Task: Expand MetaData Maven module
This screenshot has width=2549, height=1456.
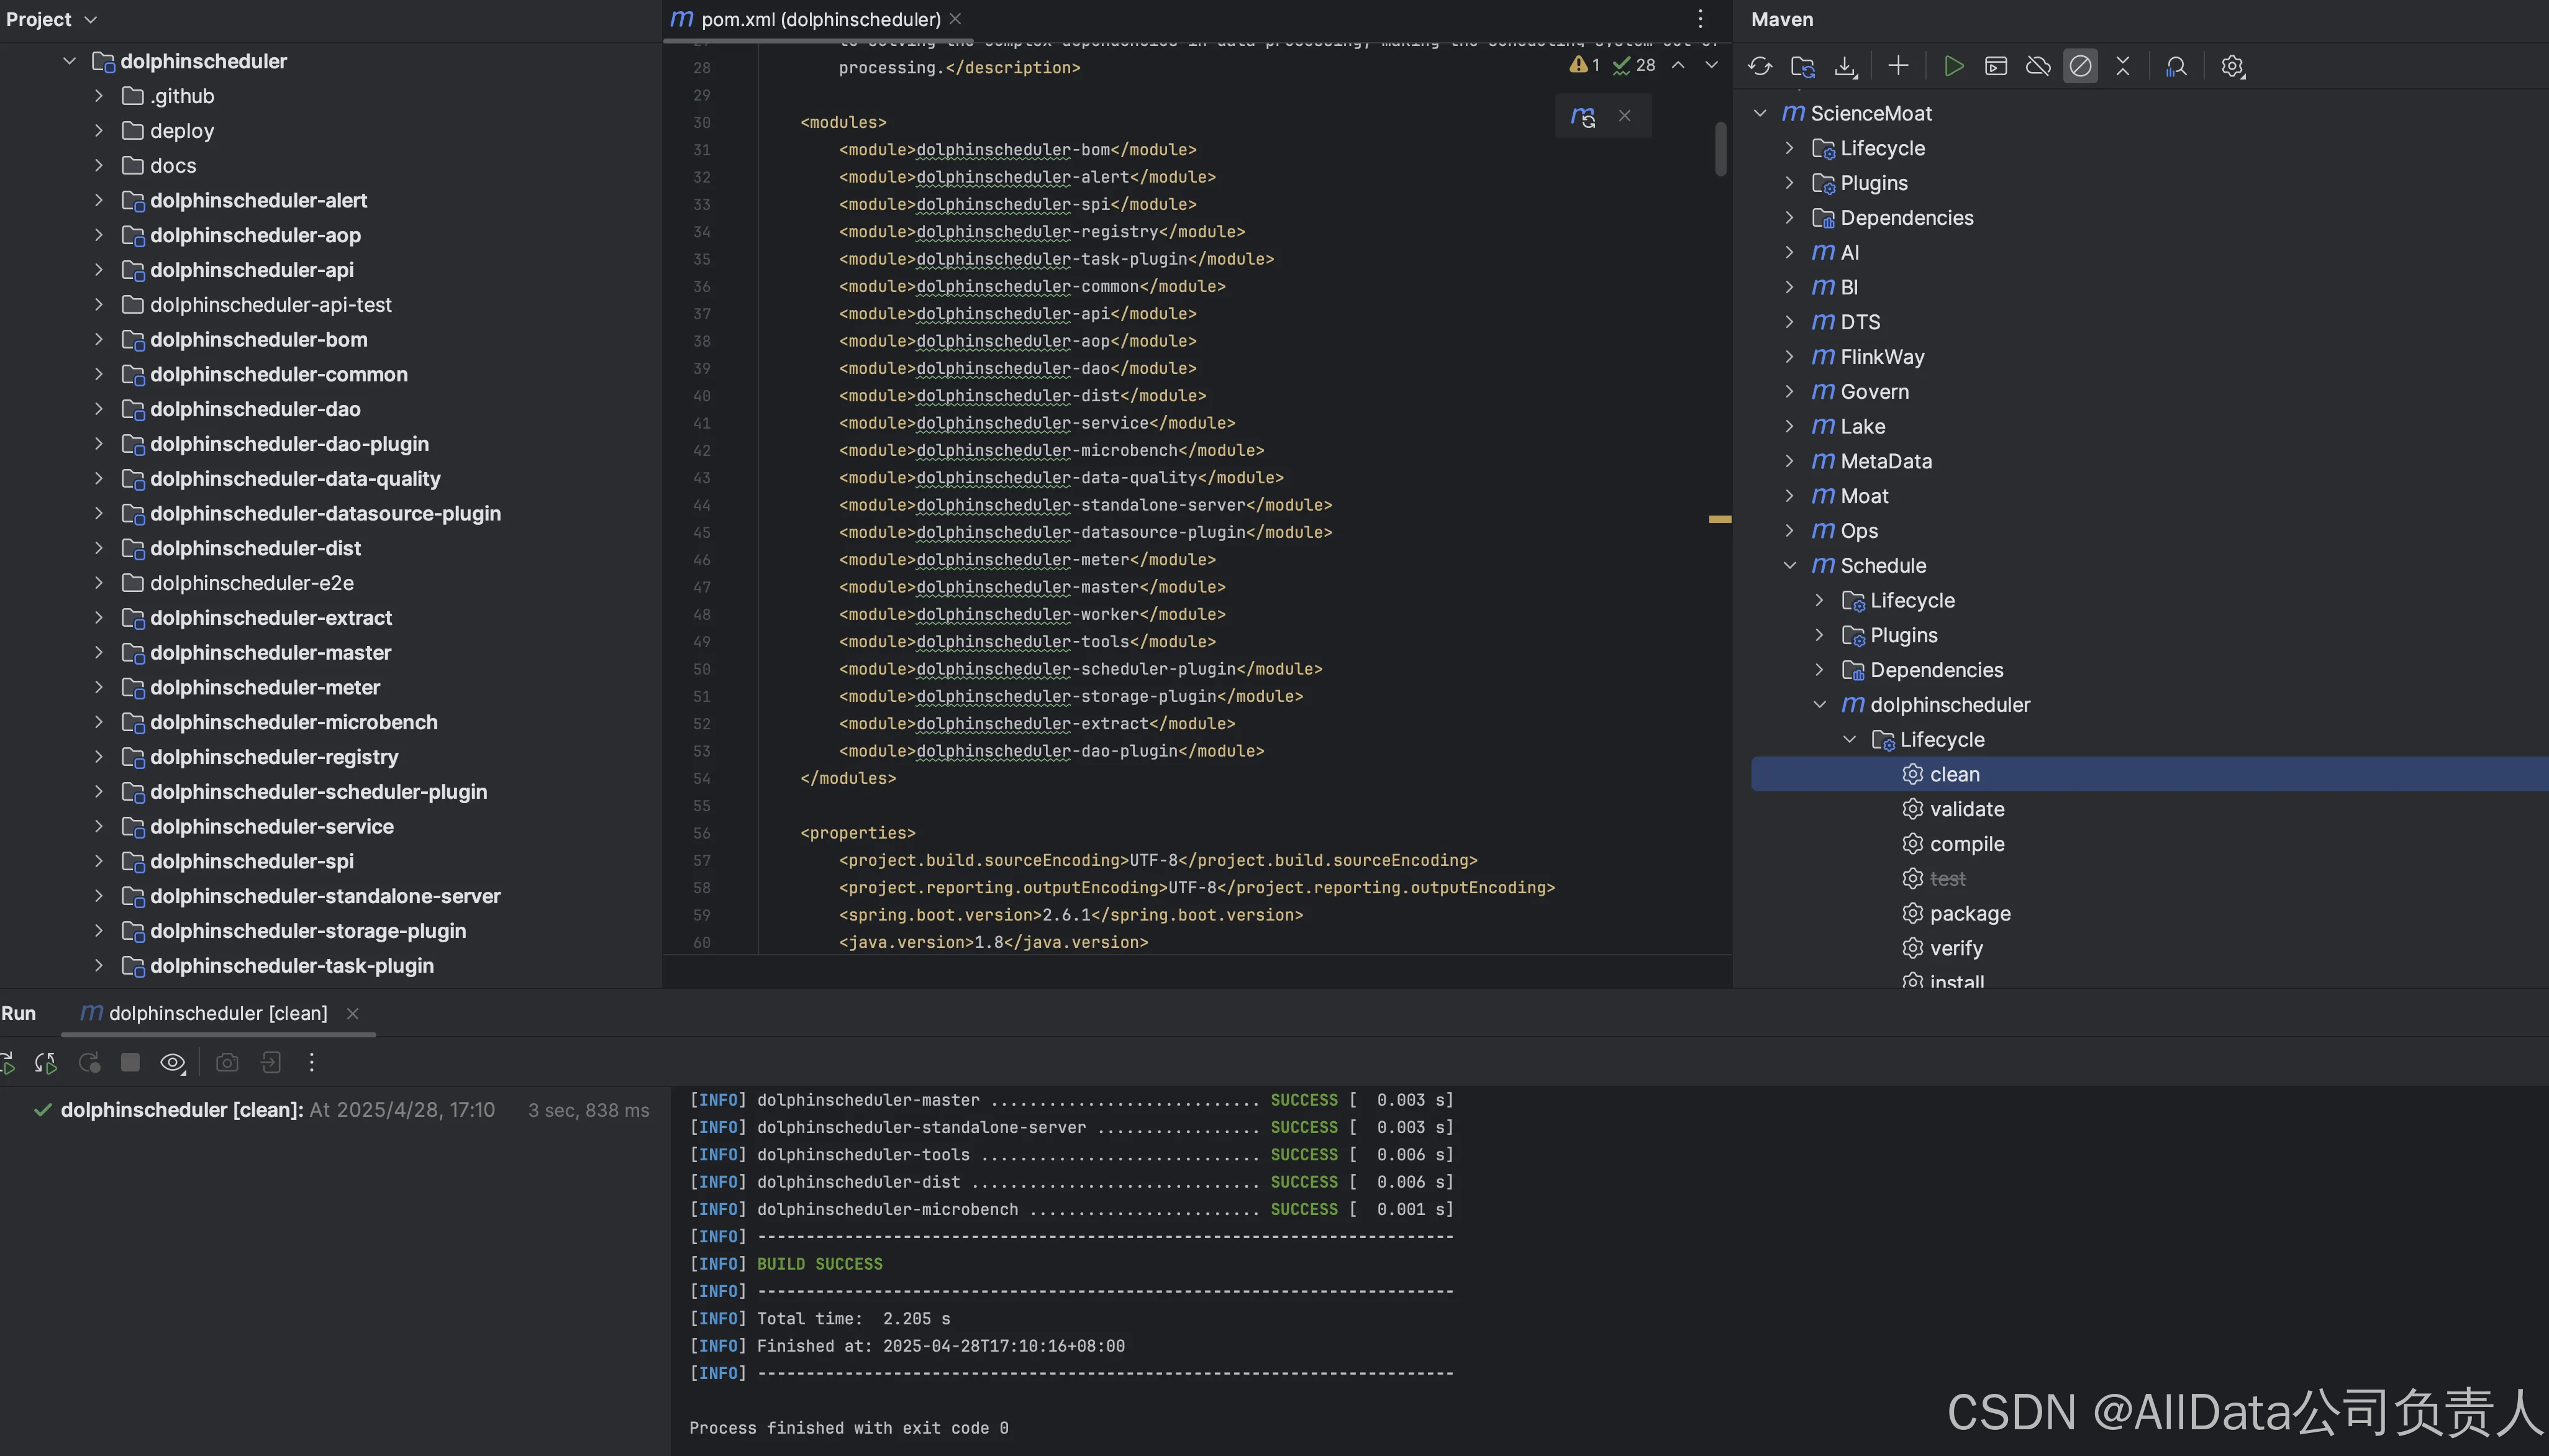Action: tap(1789, 461)
